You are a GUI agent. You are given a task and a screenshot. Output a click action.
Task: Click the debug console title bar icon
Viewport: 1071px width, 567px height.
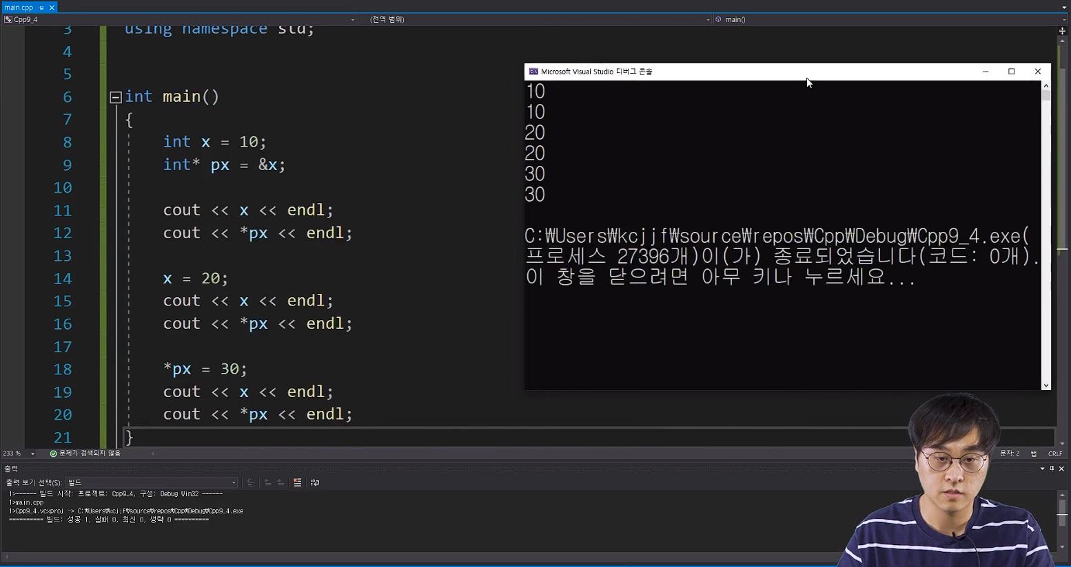pos(533,72)
